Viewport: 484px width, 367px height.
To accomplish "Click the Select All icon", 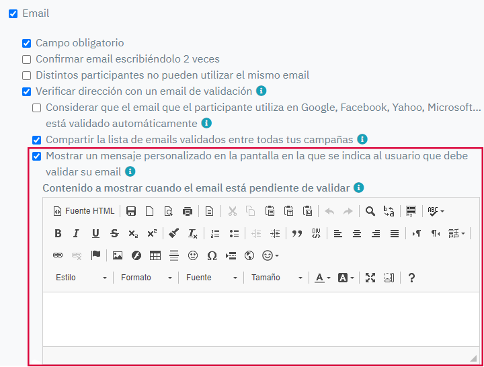I will pyautogui.click(x=411, y=211).
